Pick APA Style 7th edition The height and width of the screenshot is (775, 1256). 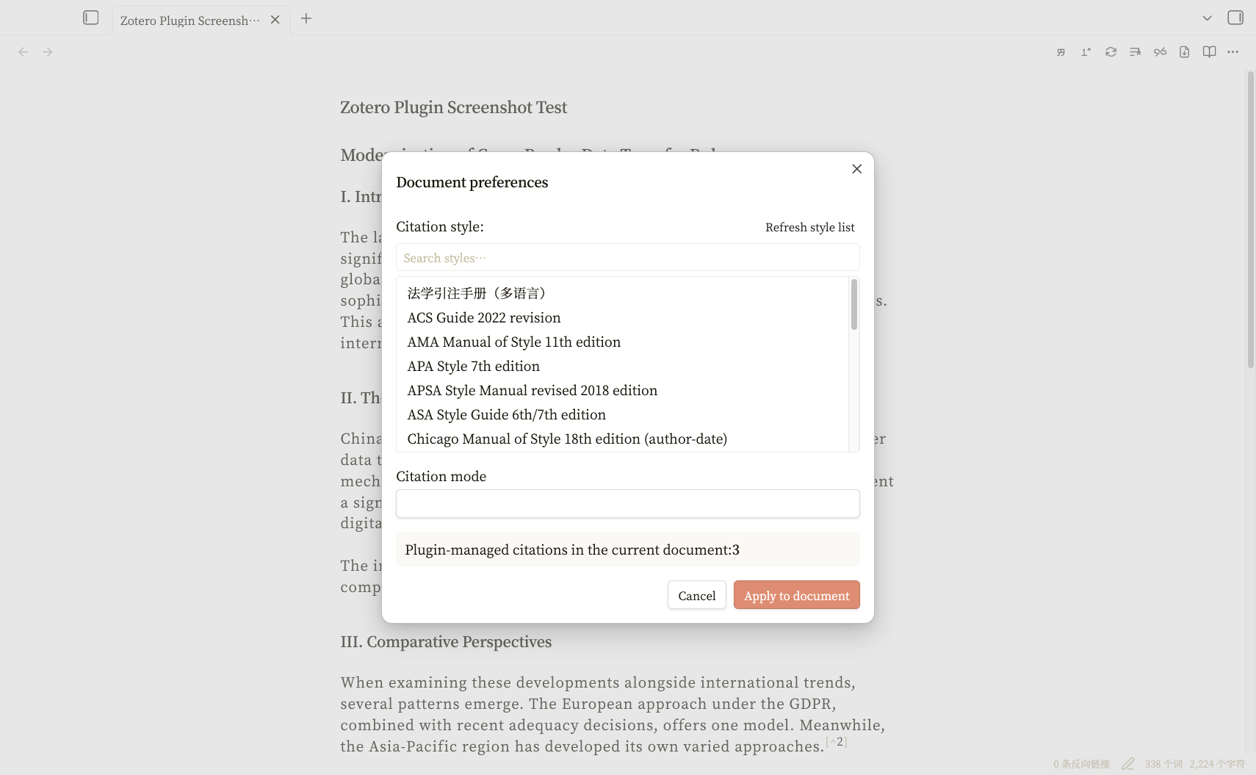(x=623, y=367)
